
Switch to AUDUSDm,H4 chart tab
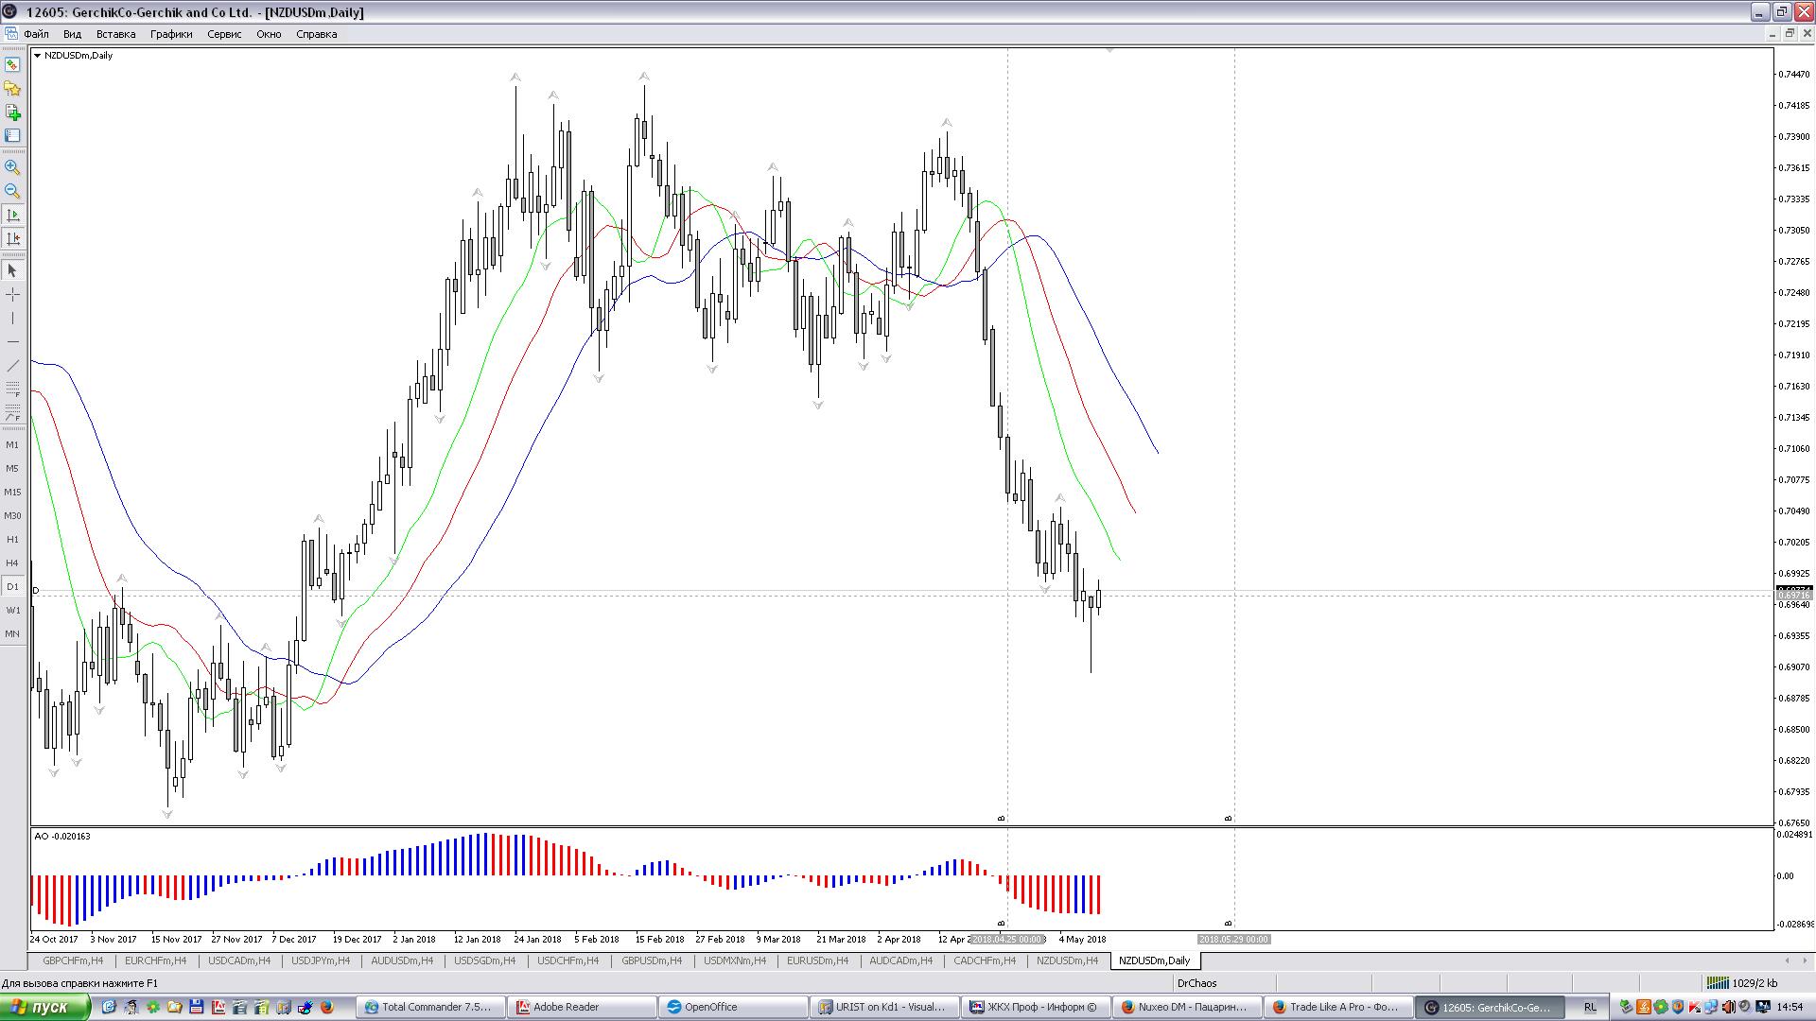pyautogui.click(x=402, y=960)
